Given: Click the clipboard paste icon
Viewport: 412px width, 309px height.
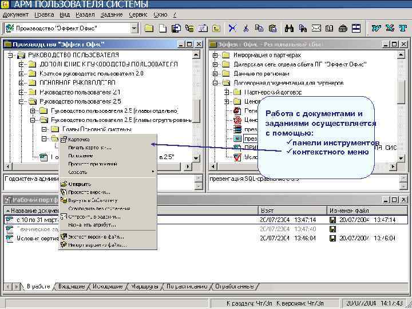Looking at the screenshot, I should pyautogui.click(x=273, y=28).
